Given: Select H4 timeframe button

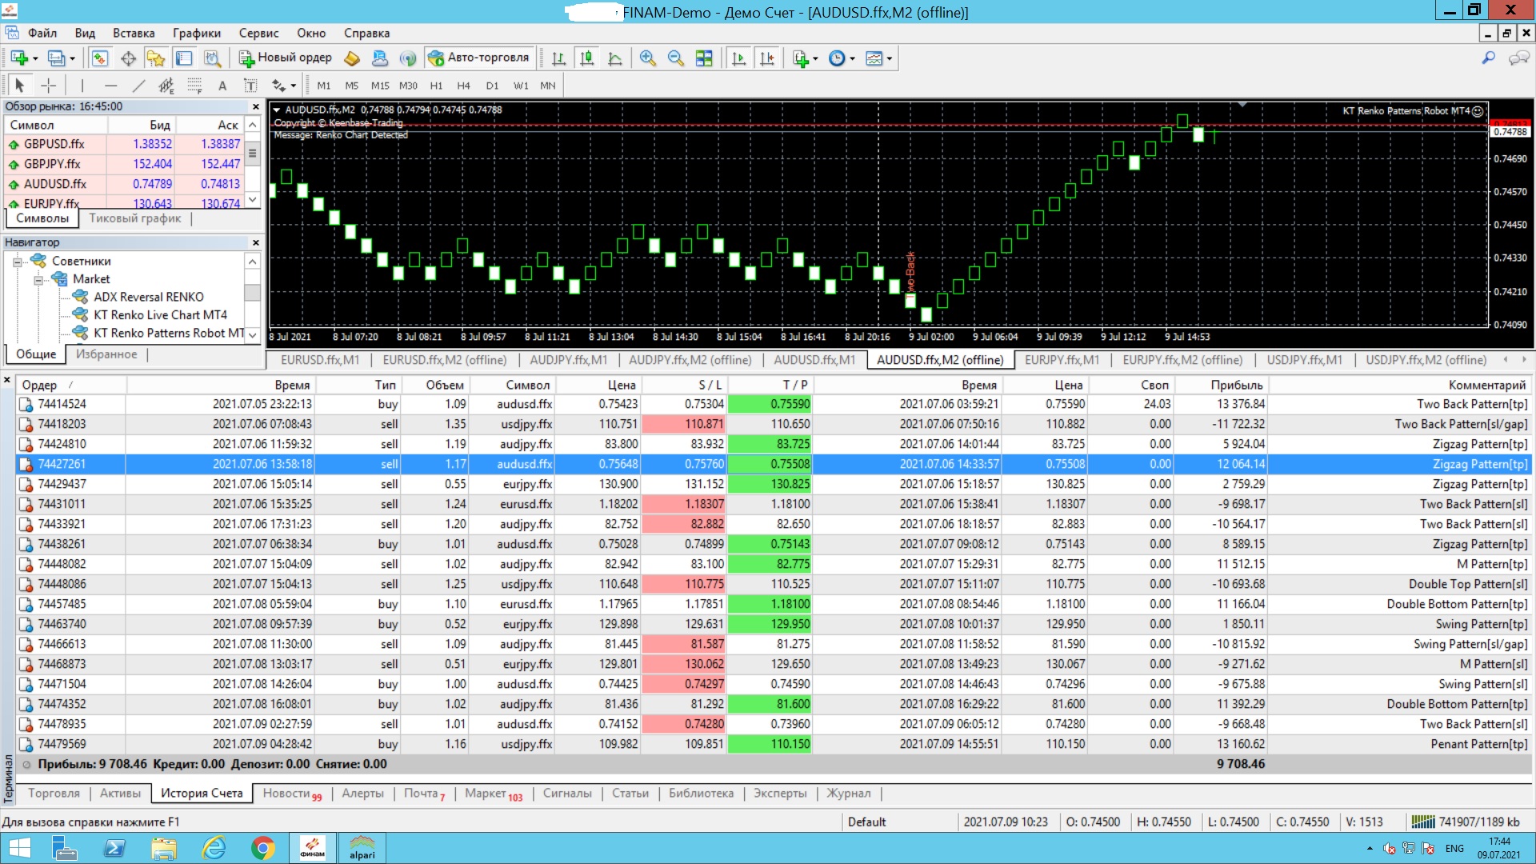Looking at the screenshot, I should [463, 86].
